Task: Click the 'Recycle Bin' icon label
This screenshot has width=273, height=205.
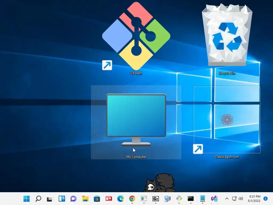Action: point(227,73)
